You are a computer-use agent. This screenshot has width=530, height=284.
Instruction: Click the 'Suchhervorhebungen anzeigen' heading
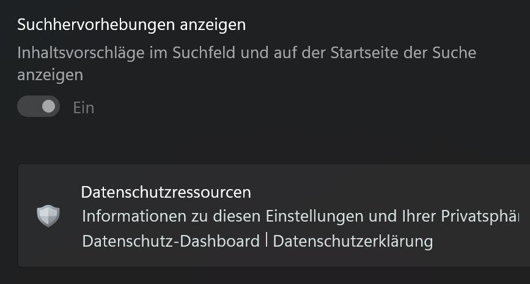click(131, 25)
